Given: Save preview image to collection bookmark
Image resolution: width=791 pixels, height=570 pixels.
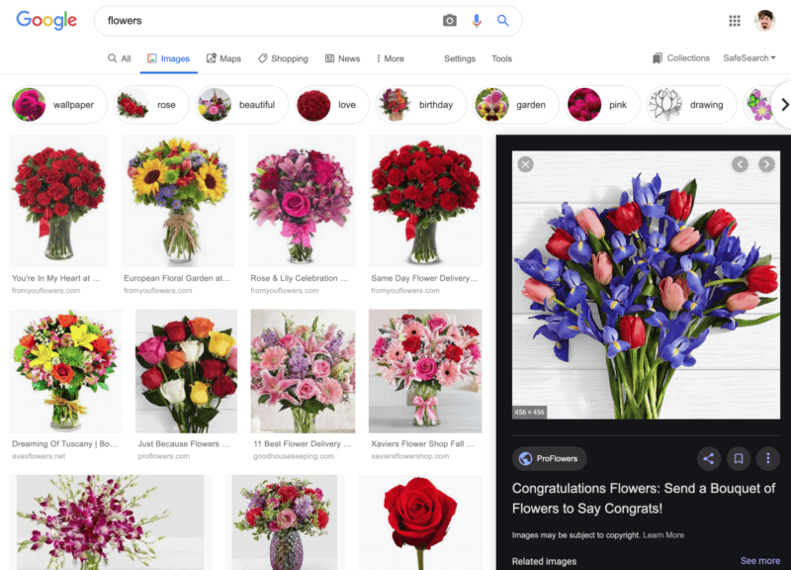Looking at the screenshot, I should point(738,458).
